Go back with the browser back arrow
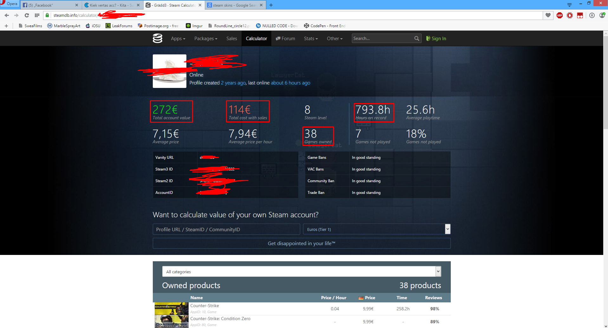 pyautogui.click(x=7, y=15)
